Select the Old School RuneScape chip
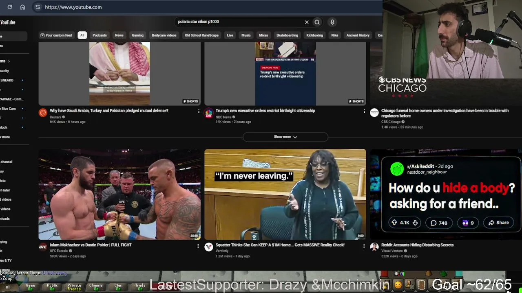 coord(201,35)
